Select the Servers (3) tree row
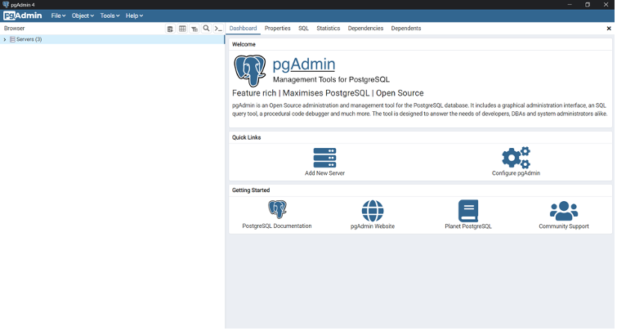Image resolution: width=617 pixels, height=331 pixels. 112,39
